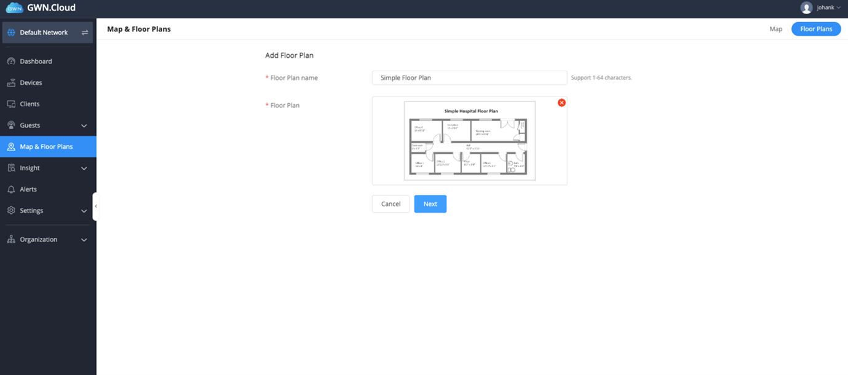Open the johank user account dropdown

tap(820, 8)
